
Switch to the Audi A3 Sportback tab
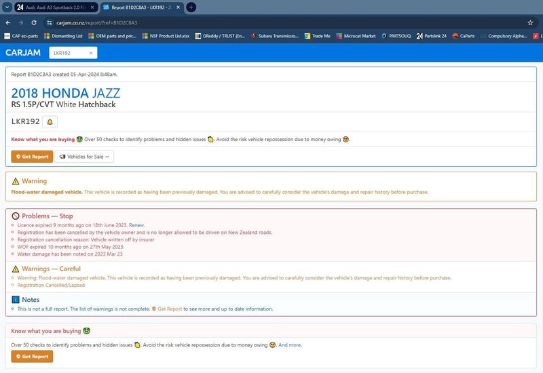pos(54,7)
